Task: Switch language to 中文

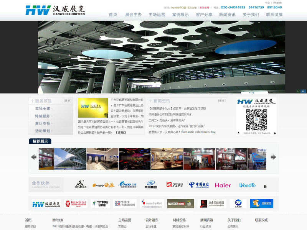Action: [267, 3]
